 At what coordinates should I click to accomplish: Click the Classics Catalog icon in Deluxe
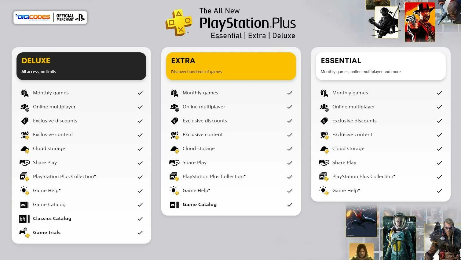[x=25, y=219]
